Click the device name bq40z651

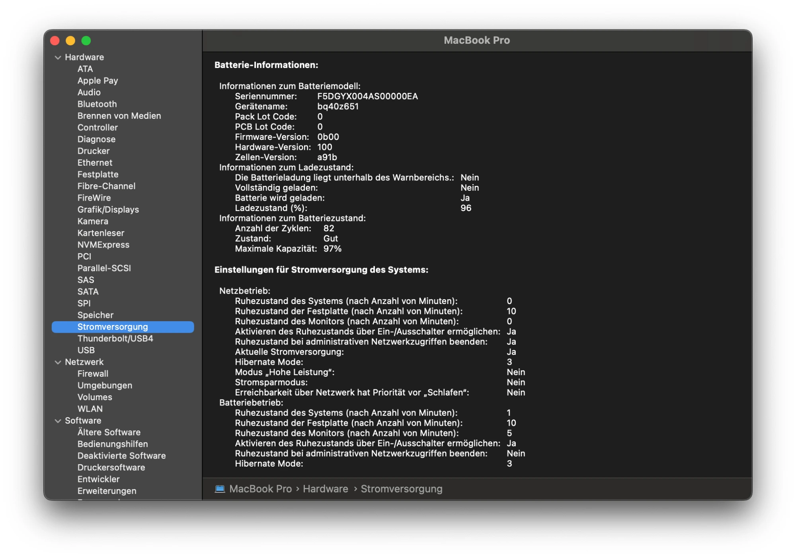[338, 107]
